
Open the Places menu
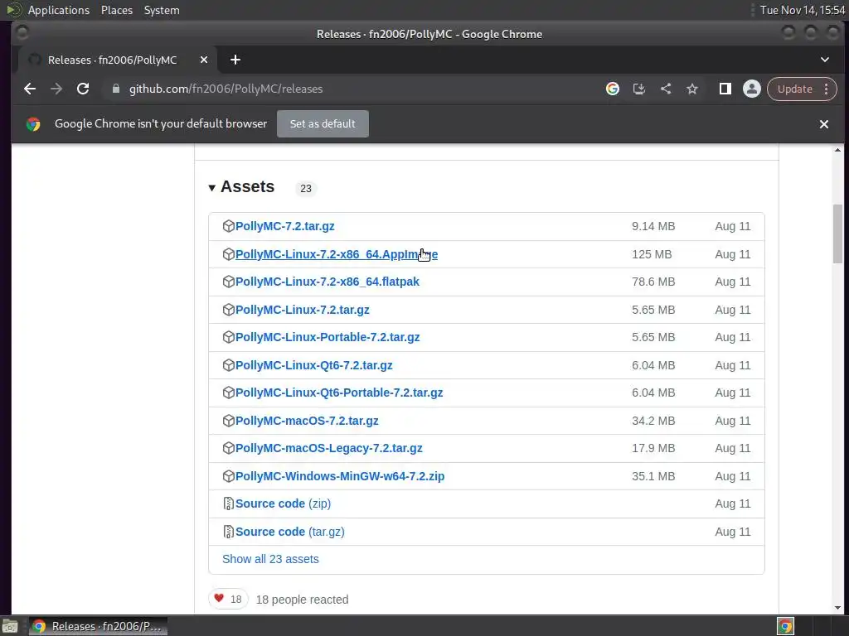click(x=117, y=10)
